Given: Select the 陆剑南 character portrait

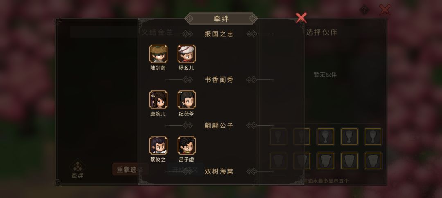Looking at the screenshot, I should pos(158,54).
